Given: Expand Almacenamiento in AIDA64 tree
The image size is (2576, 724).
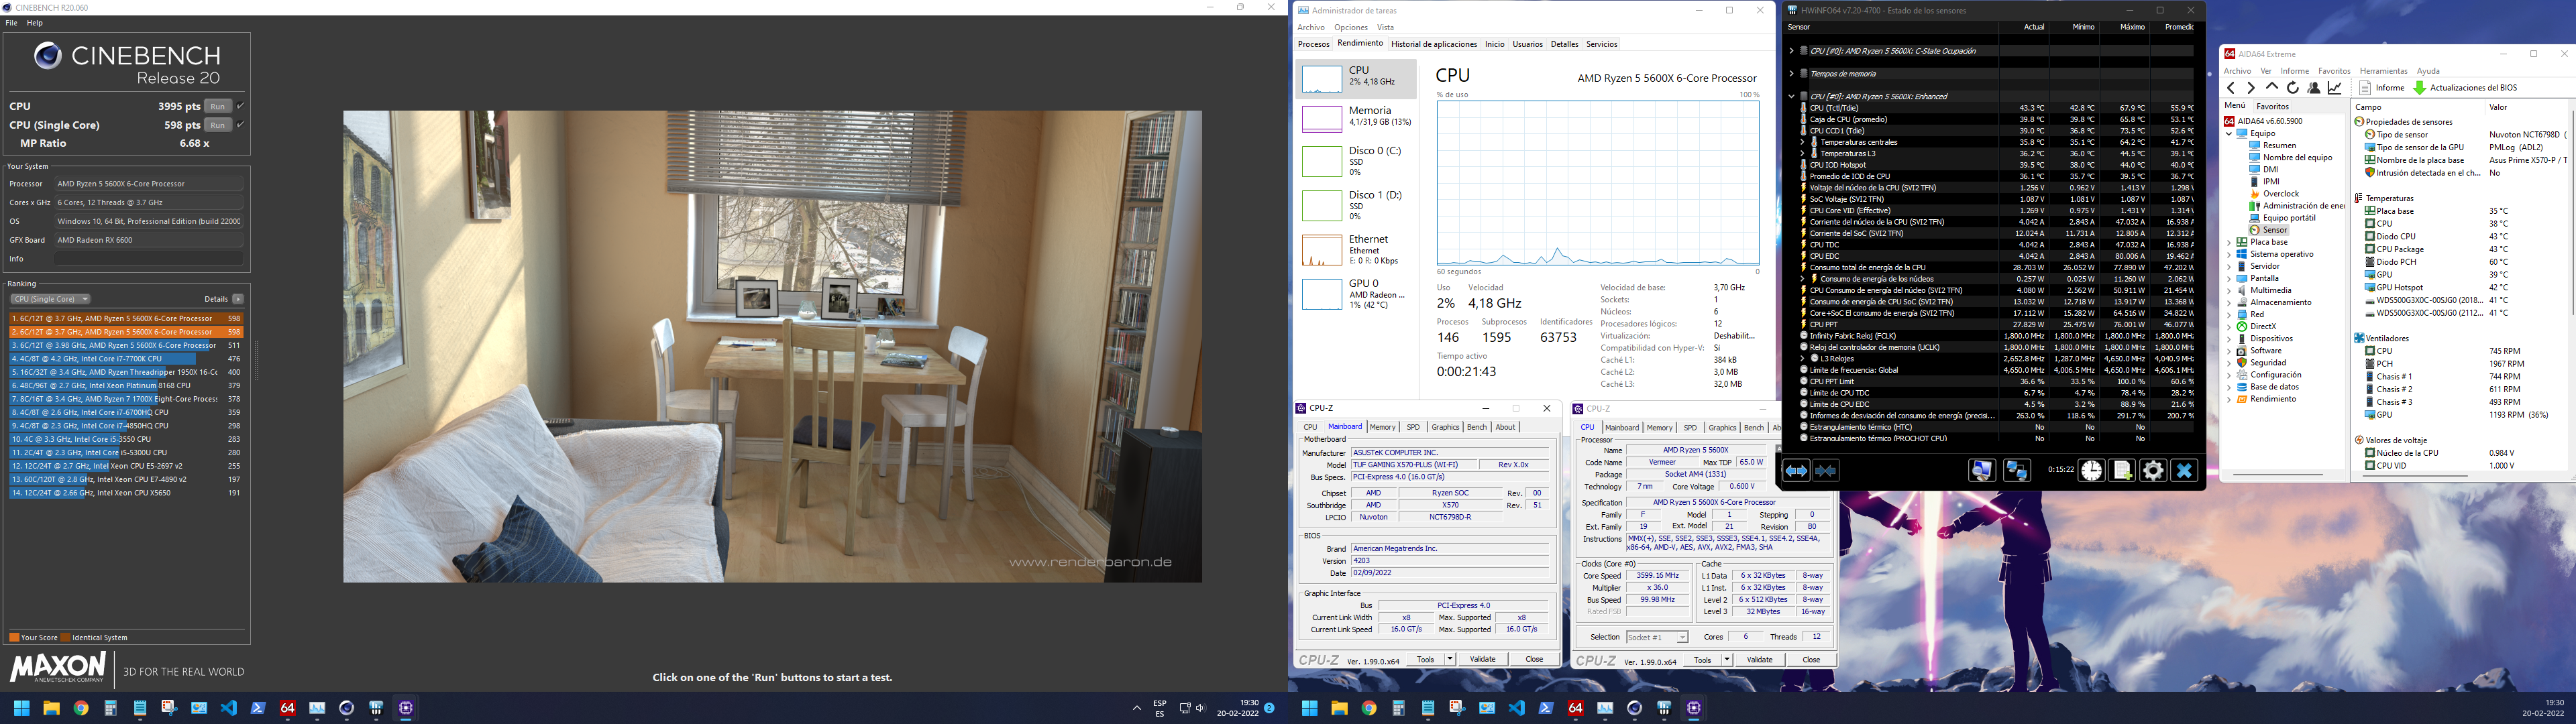Looking at the screenshot, I should pyautogui.click(x=2230, y=302).
